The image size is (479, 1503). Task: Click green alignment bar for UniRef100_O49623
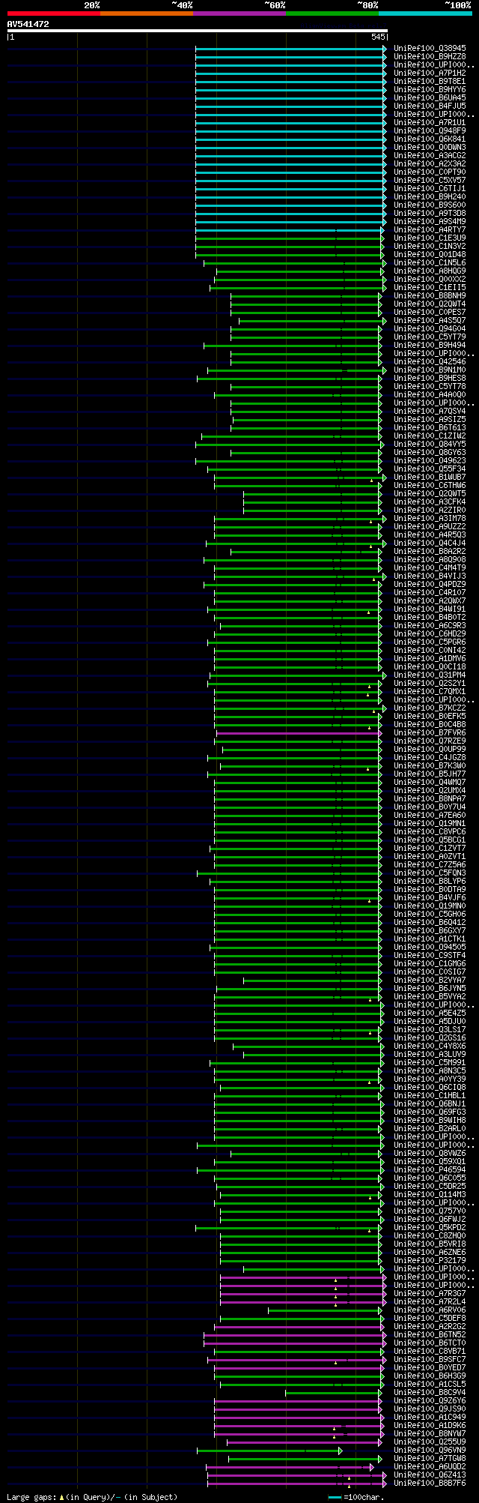289,461
